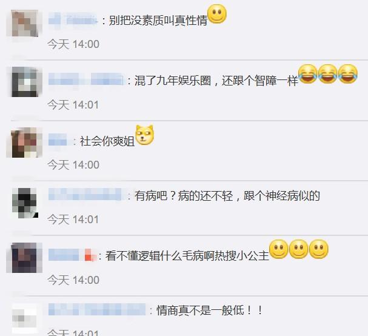The width and height of the screenshot is (368, 336).
Task: Open username of 别把没素质叫真性情 commenter
Action: point(73,19)
